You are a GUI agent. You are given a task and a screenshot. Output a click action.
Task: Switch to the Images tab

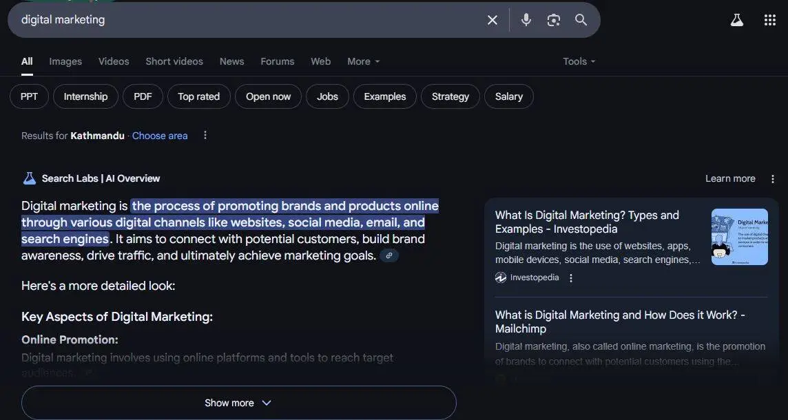(65, 61)
